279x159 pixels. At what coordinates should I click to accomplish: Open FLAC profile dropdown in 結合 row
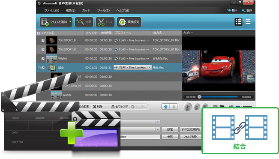click(x=150, y=67)
